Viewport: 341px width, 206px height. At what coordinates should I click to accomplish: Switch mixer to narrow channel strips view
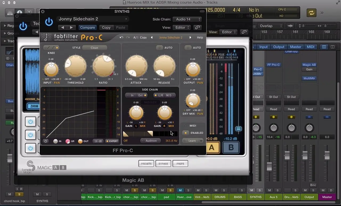324,47
